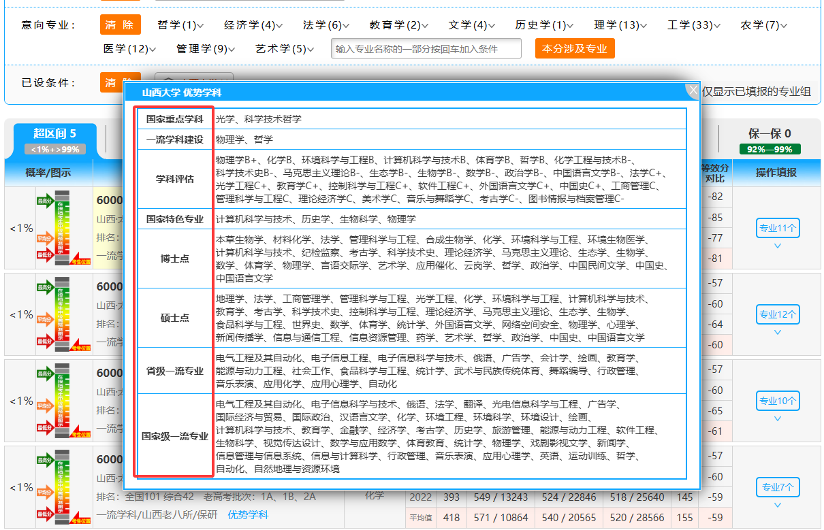Close the 山西大学 优势学科 popup

(x=693, y=90)
